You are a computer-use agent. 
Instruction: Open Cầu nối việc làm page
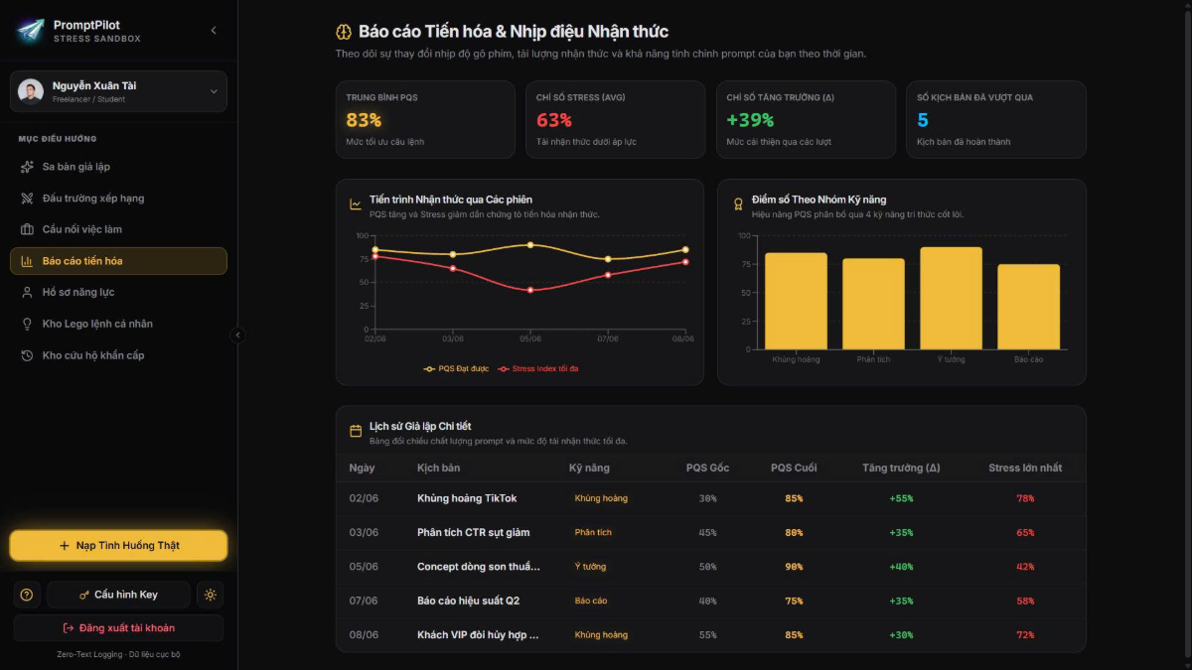[x=118, y=229]
